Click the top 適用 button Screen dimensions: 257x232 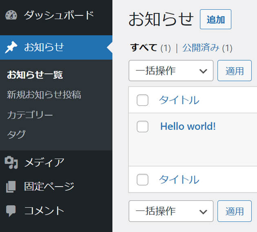click(x=235, y=71)
